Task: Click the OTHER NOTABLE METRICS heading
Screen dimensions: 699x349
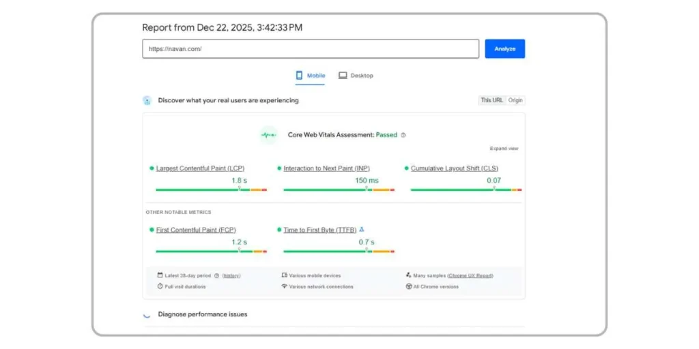Action: pyautogui.click(x=178, y=213)
